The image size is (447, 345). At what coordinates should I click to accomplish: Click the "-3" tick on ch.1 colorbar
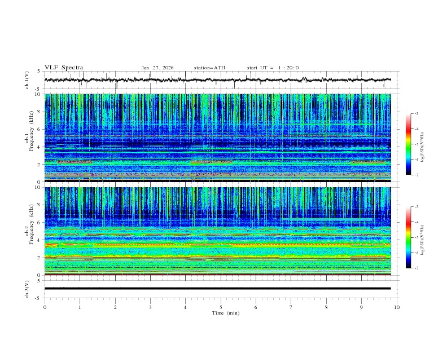coord(417,114)
